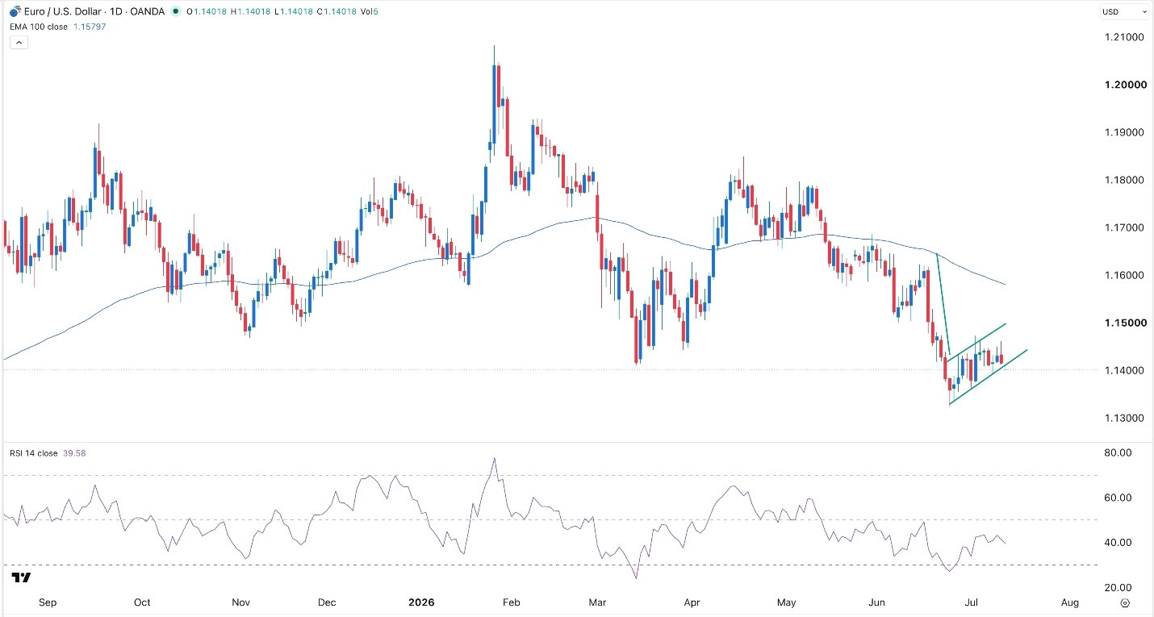Viewport: 1154px width, 617px height.
Task: Click the Dec label on time axis
Action: tap(327, 602)
